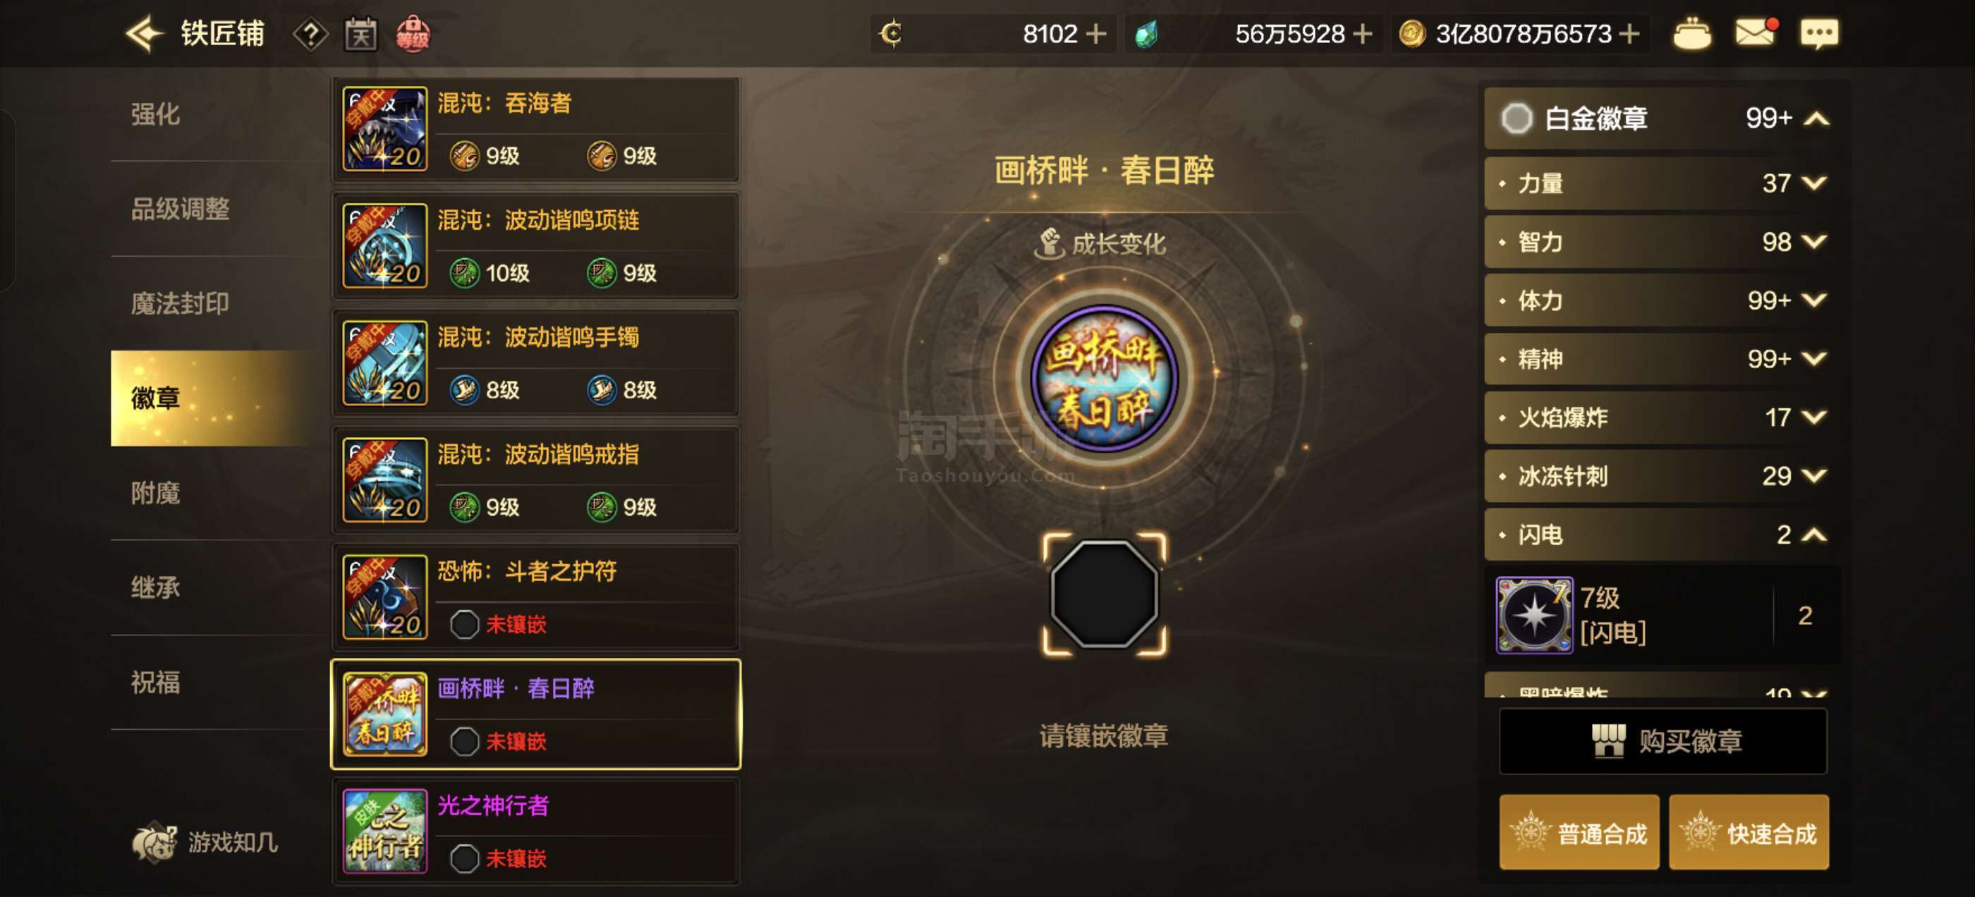Click the 购买徽章 button
Image resolution: width=1975 pixels, height=897 pixels.
coord(1663,741)
